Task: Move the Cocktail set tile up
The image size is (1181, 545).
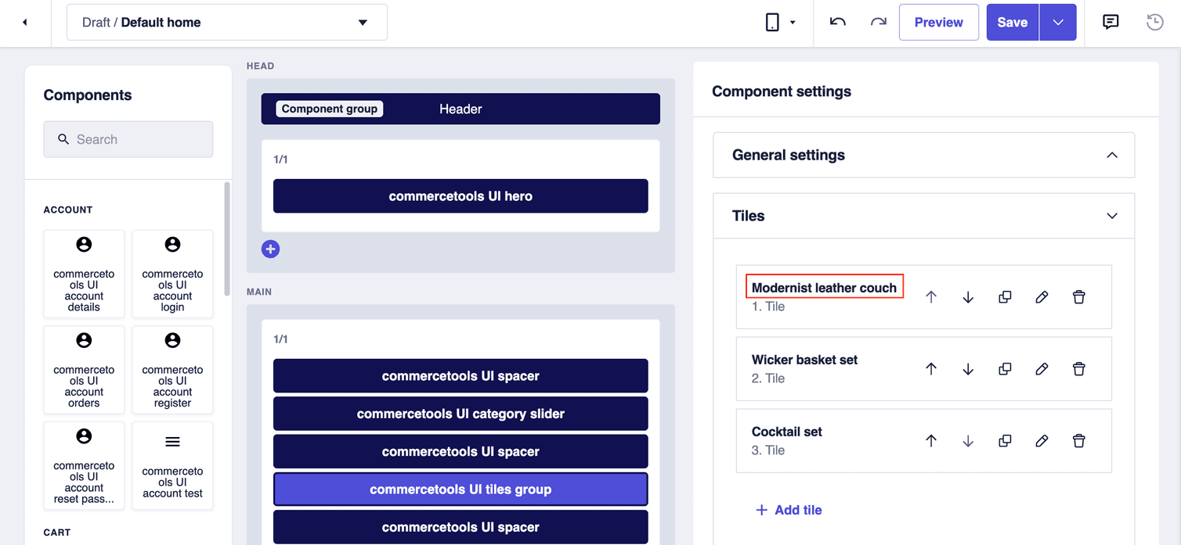Action: 931,440
